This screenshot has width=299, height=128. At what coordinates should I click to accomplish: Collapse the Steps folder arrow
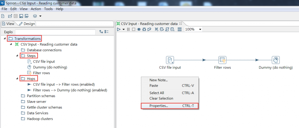[x=17, y=56]
